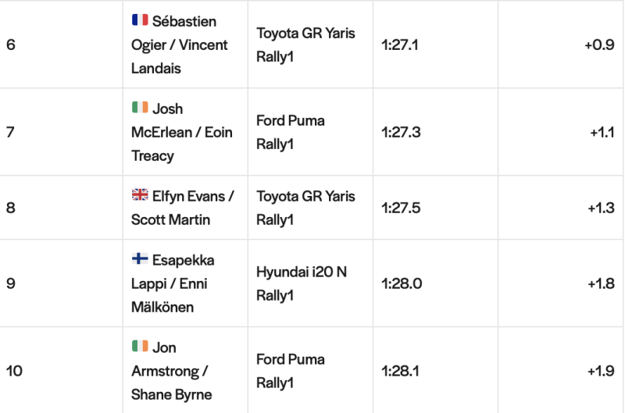Click the UK flag beside Elfyn Evans
The image size is (625, 413).
tap(140, 194)
